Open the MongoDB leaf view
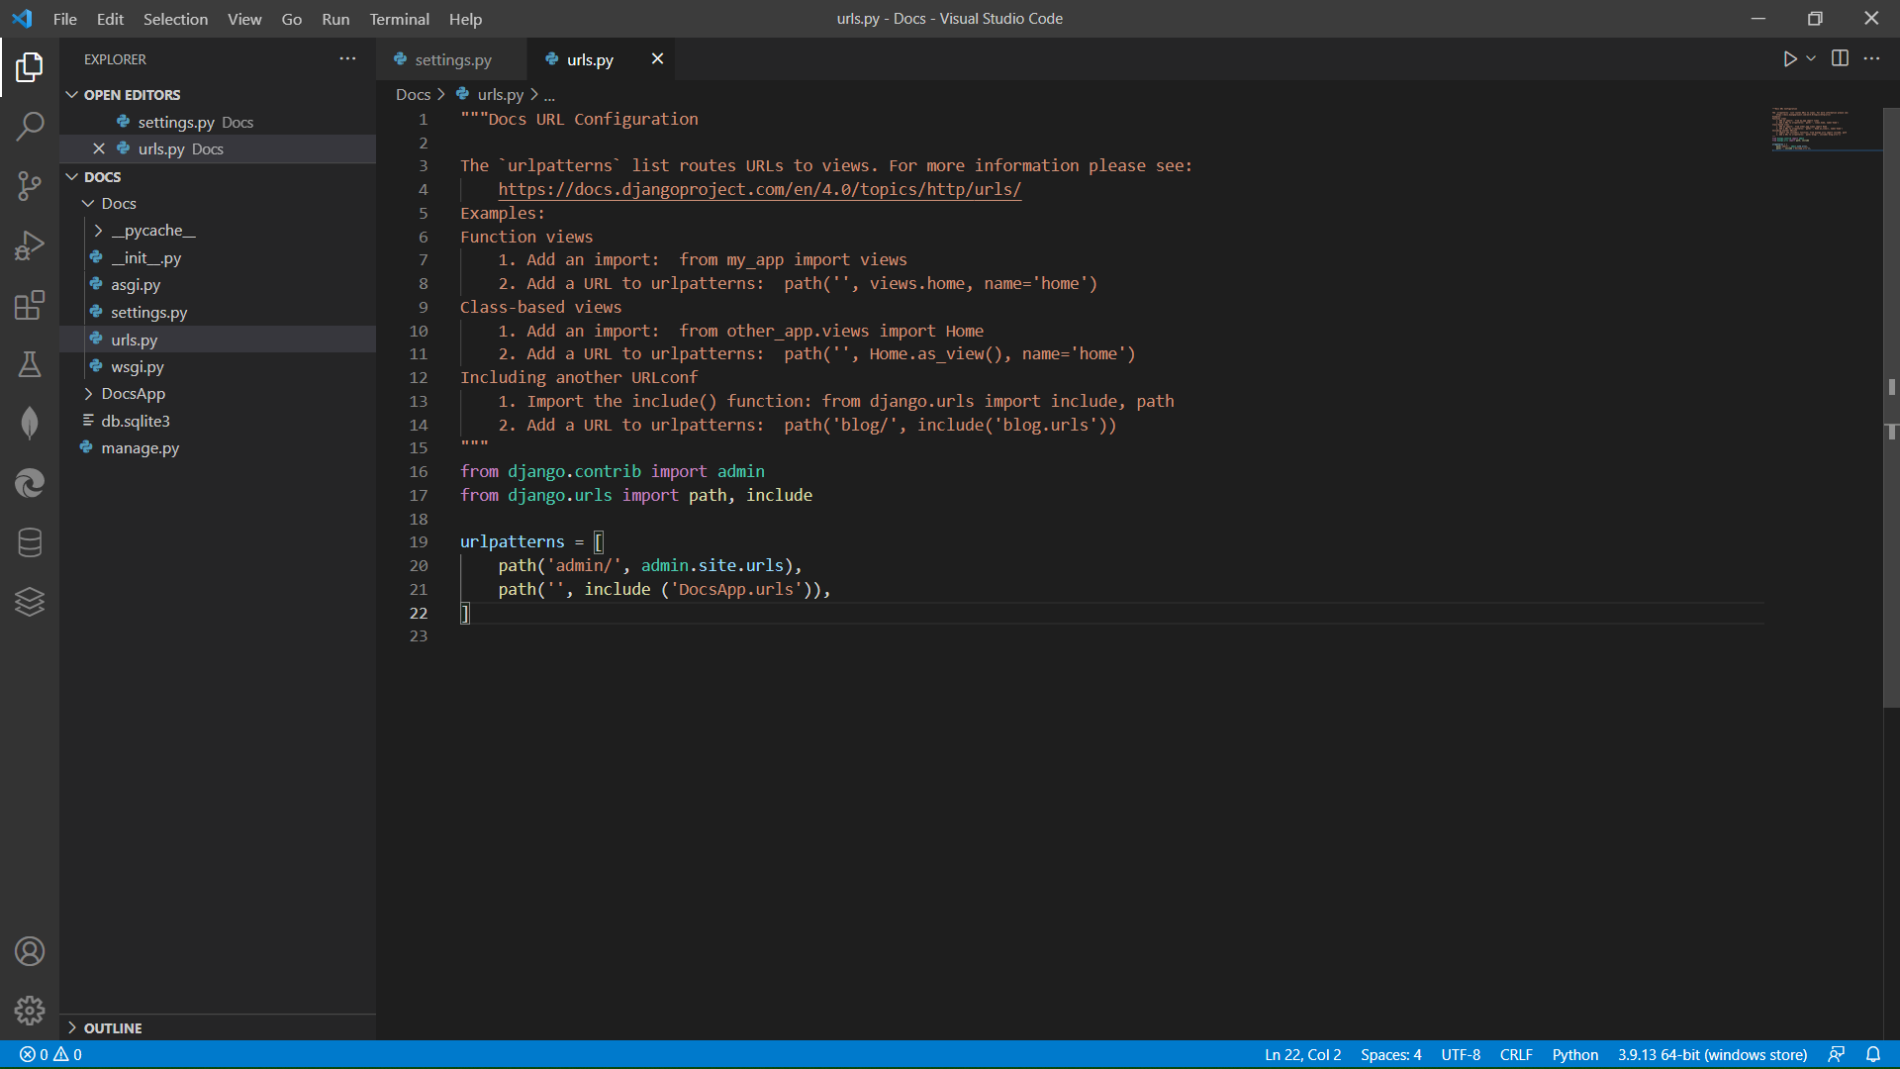 (x=30, y=424)
